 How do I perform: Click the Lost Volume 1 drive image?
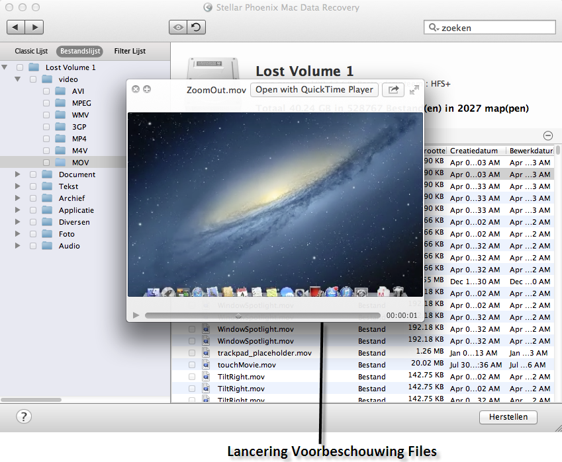point(212,68)
